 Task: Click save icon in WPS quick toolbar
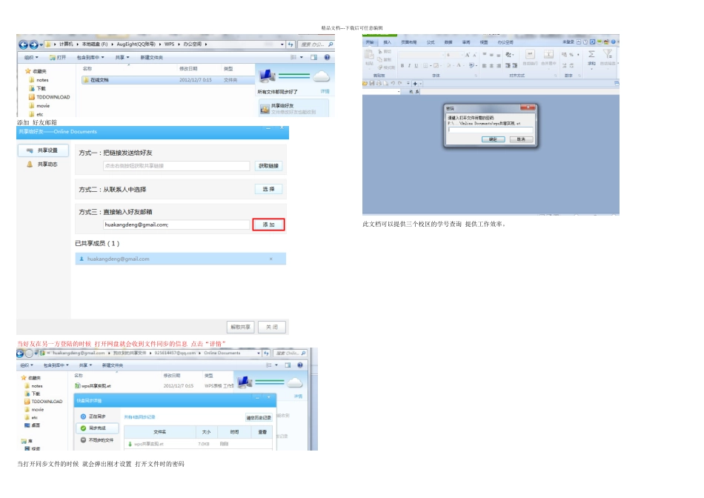coord(372,84)
